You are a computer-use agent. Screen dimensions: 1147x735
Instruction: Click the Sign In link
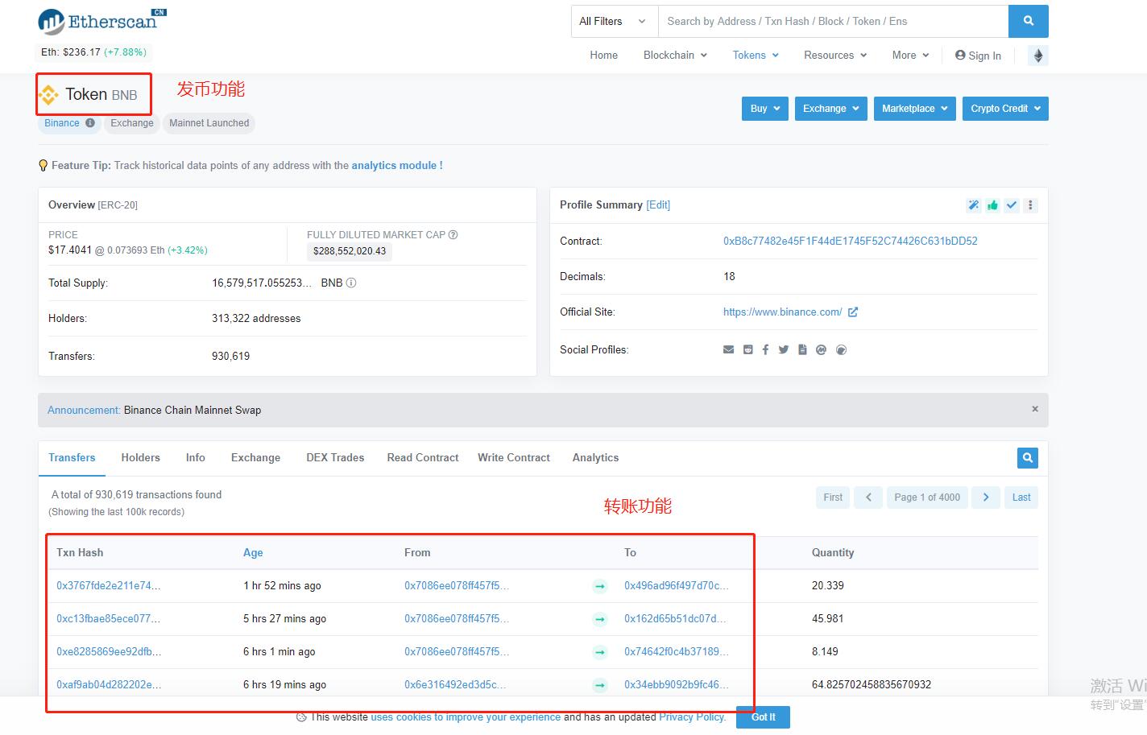pos(978,56)
